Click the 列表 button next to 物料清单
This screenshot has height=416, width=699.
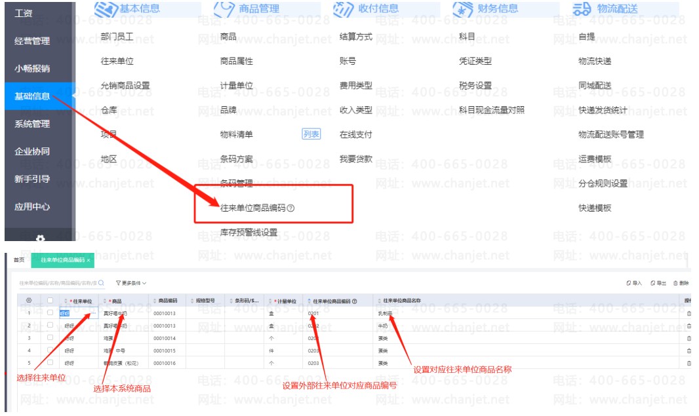pos(311,134)
